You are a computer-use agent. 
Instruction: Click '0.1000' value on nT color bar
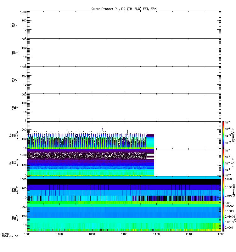pyautogui.click(x=229, y=211)
